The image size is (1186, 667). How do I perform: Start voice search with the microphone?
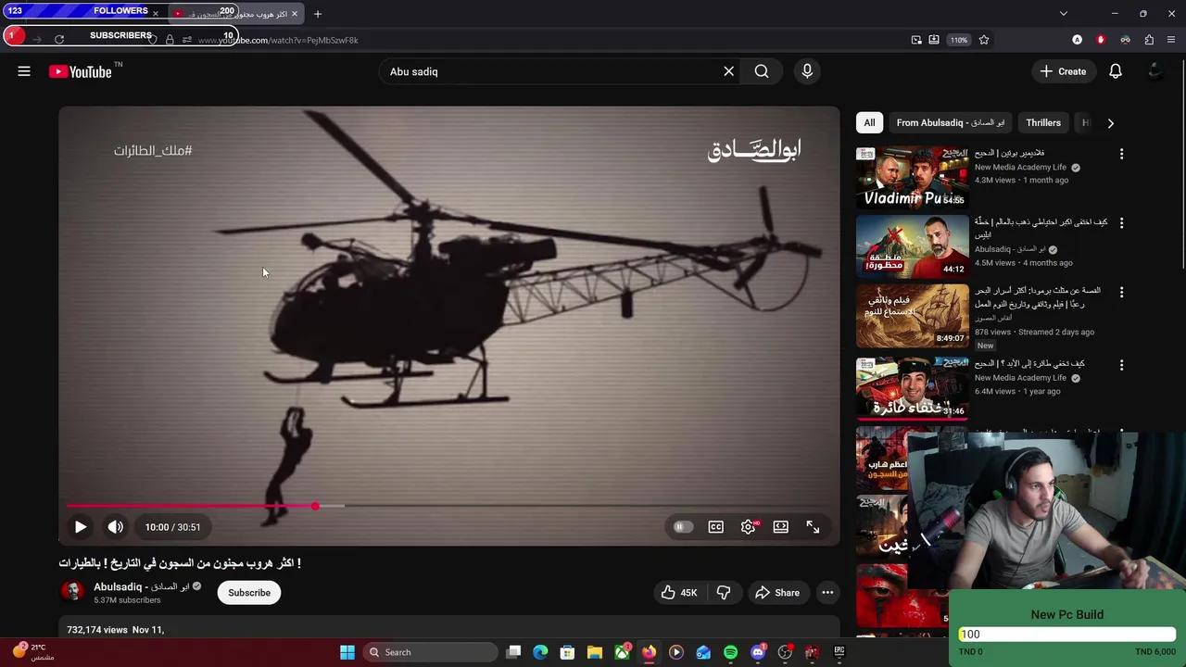(807, 71)
